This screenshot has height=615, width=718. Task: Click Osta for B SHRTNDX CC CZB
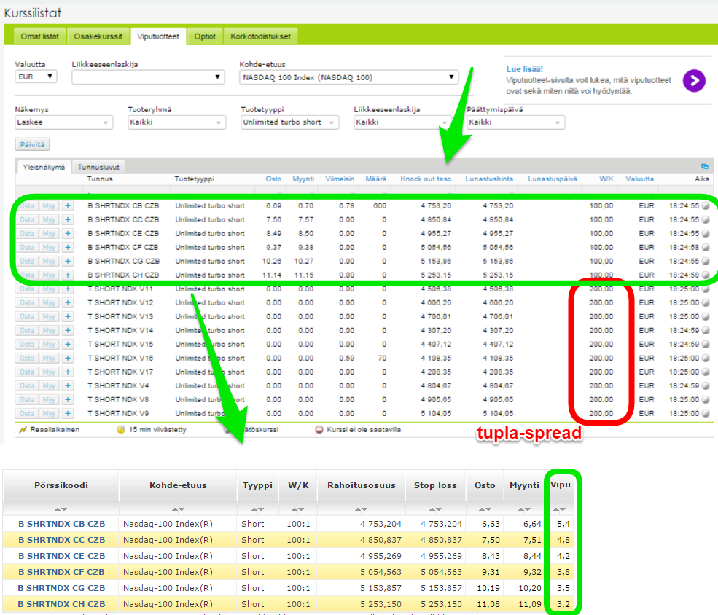[x=27, y=219]
